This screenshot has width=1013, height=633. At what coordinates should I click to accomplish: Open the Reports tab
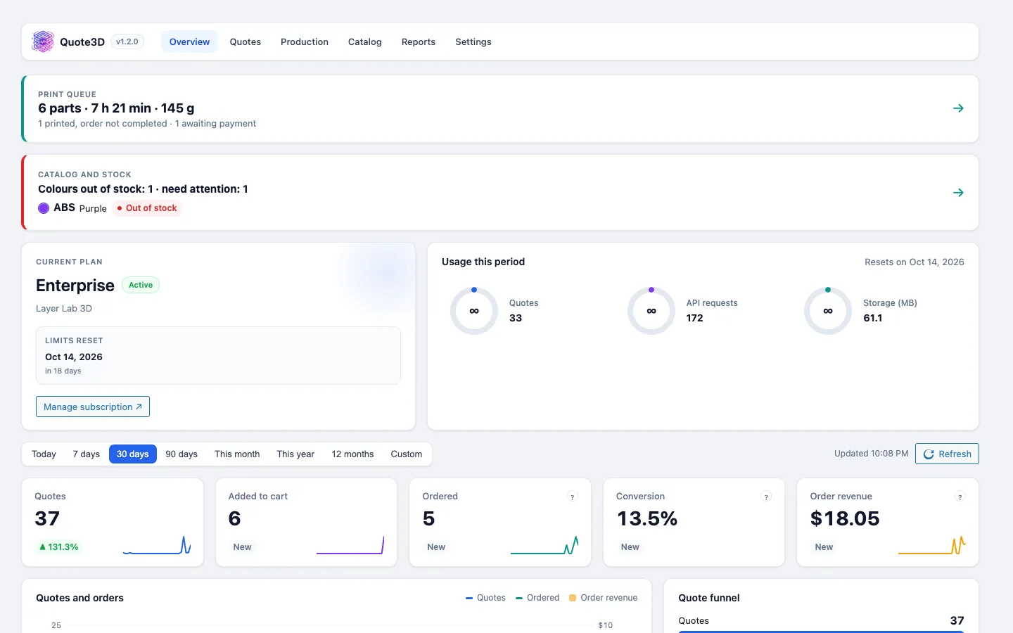419,41
